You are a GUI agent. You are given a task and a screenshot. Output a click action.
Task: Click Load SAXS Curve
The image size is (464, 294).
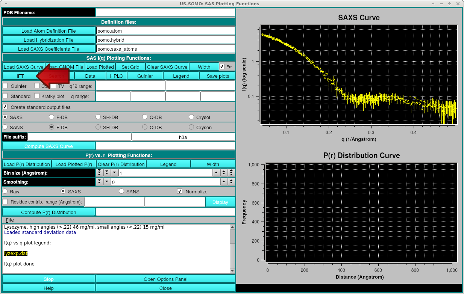[x=23, y=66]
